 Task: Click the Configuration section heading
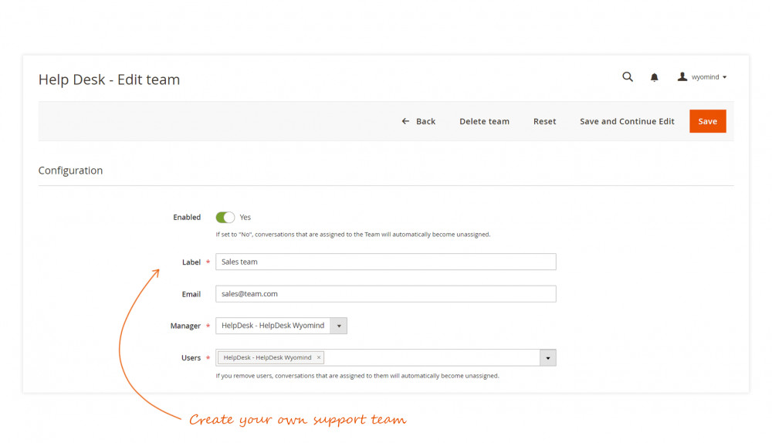(x=70, y=171)
